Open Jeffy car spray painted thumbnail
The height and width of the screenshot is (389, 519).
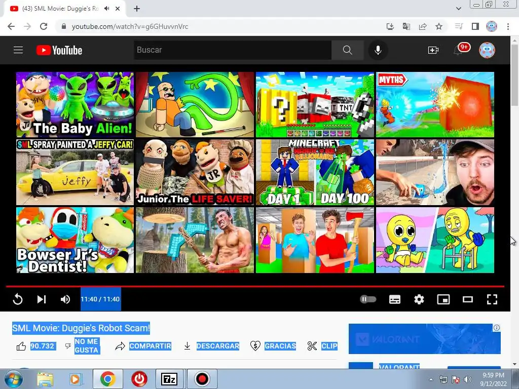[75, 172]
